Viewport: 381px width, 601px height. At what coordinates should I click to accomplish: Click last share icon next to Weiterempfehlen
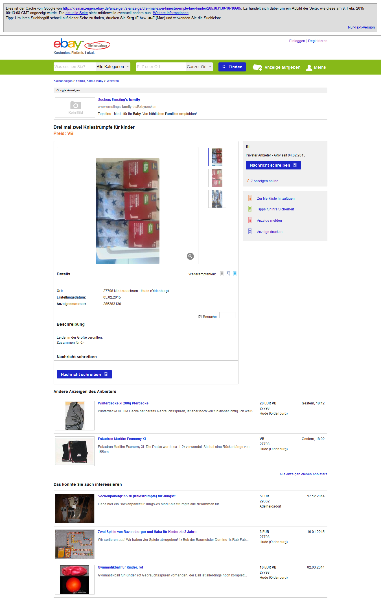[x=235, y=274]
